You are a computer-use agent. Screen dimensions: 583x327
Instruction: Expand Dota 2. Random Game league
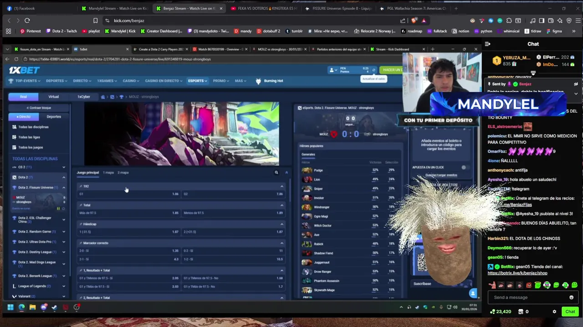pos(63,232)
